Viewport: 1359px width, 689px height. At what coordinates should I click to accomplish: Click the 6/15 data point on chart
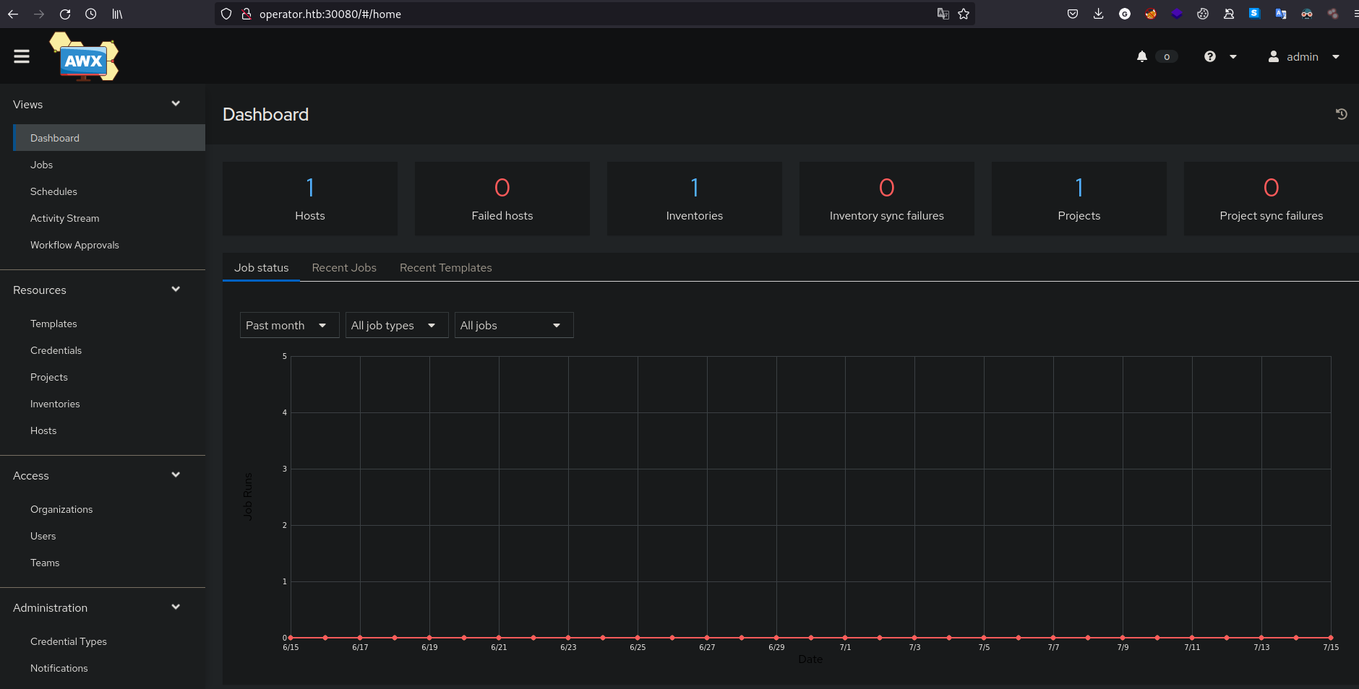point(291,638)
